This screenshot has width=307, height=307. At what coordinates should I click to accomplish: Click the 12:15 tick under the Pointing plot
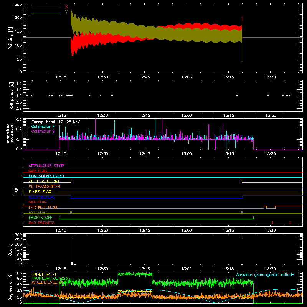click(x=61, y=77)
